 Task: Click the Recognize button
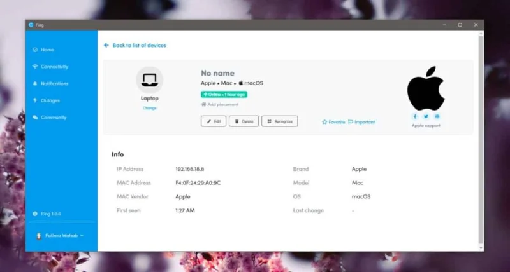[280, 121]
